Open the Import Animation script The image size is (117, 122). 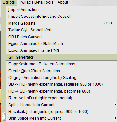[x=62, y=10]
